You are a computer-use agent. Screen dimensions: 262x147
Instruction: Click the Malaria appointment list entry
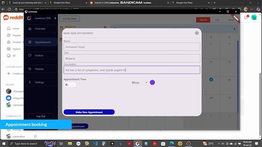tap(71, 26)
